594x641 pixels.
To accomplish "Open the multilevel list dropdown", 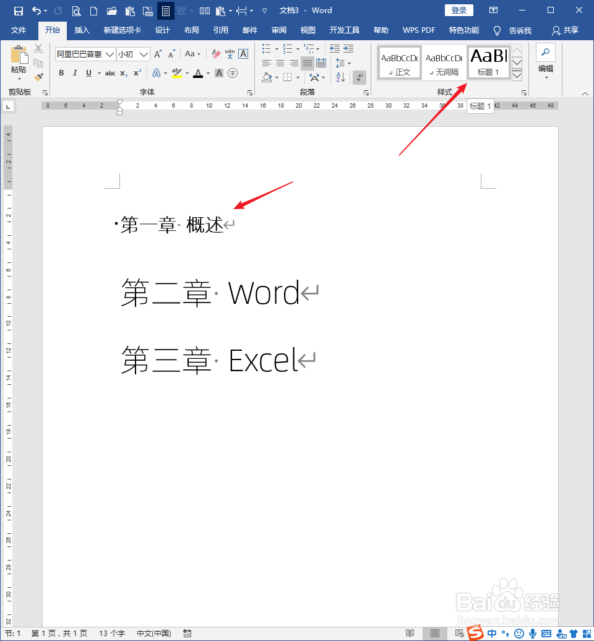I will pos(317,49).
